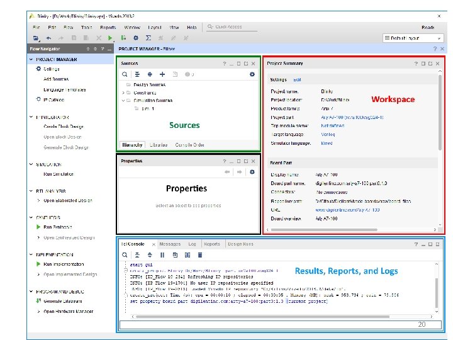Collapse SYNTHESIS section
The width and height of the screenshot is (453, 340).
pyautogui.click(x=31, y=217)
